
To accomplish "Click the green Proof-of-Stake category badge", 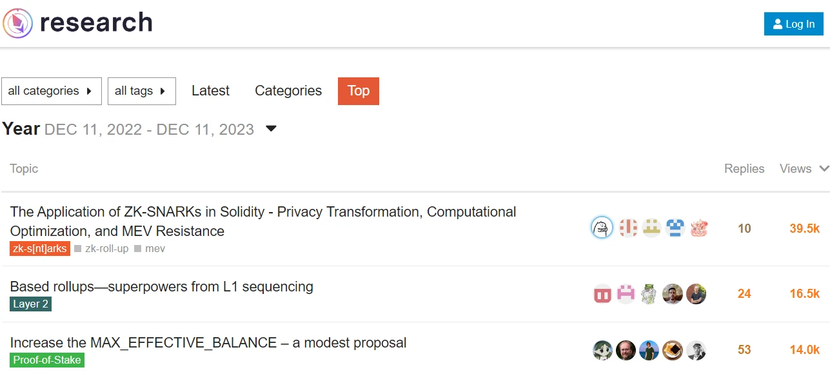I will click(47, 360).
